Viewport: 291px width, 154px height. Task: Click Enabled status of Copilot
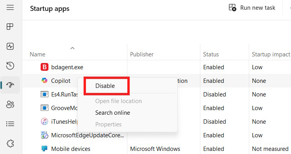point(214,81)
